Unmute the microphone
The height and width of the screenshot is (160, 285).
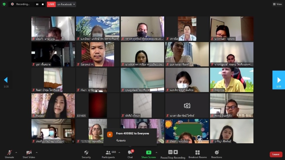pyautogui.click(x=9, y=154)
